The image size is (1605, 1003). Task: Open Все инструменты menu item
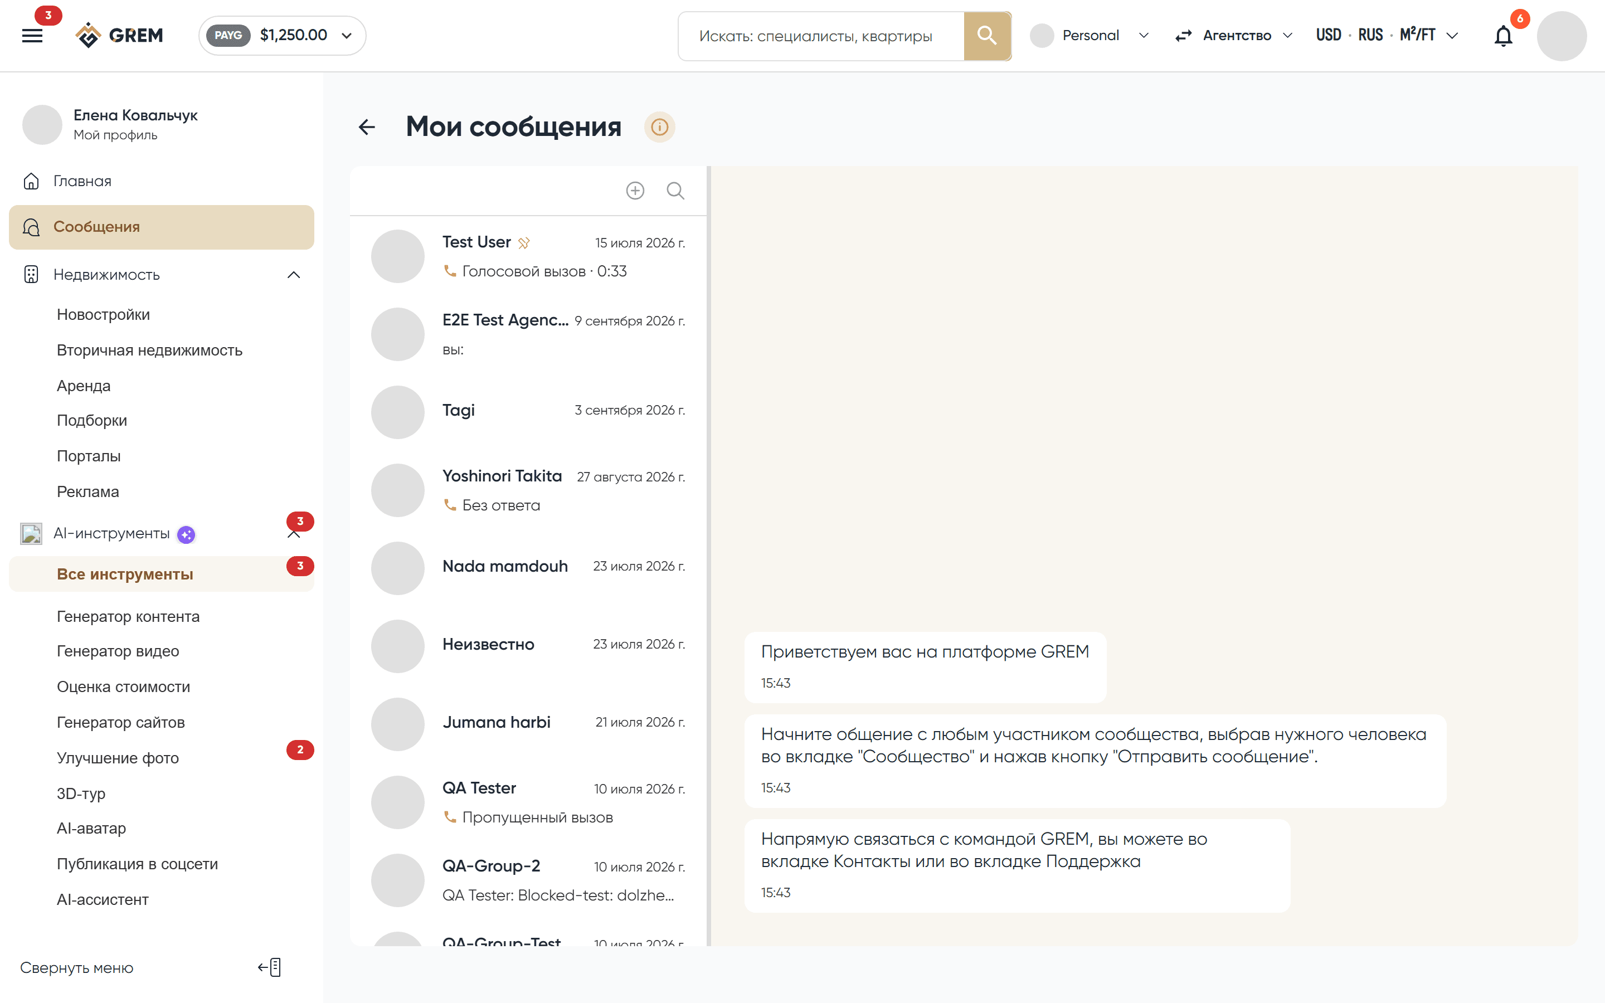click(161, 574)
